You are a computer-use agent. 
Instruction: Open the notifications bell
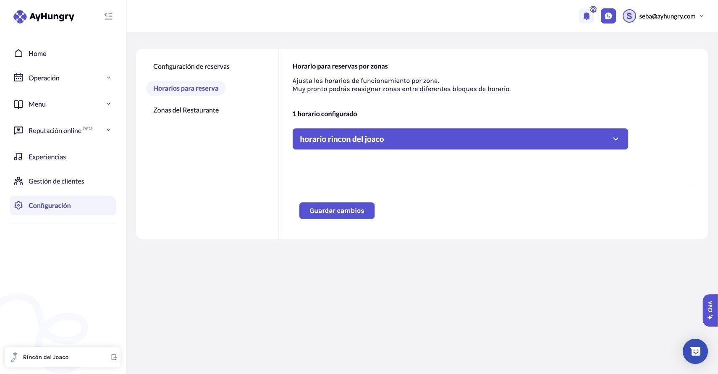587,16
